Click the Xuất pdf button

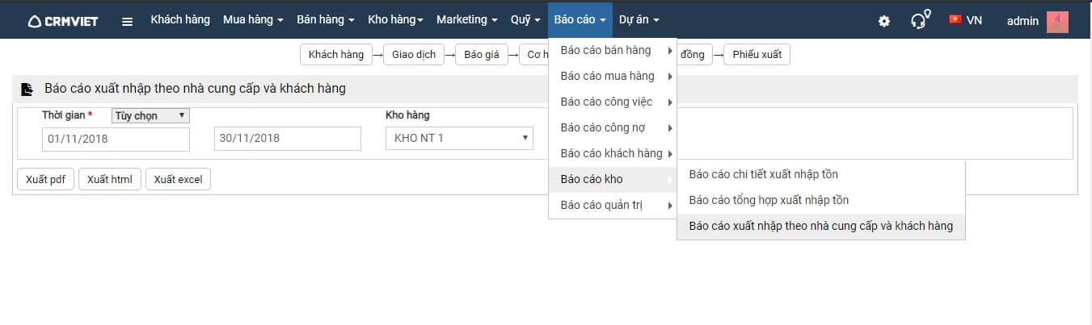pos(45,179)
